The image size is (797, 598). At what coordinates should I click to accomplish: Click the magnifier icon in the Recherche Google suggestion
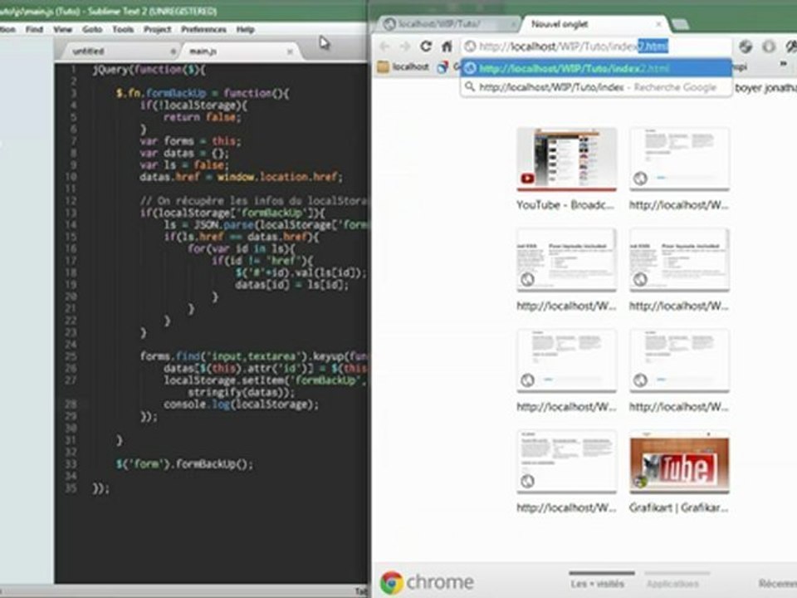pos(470,87)
